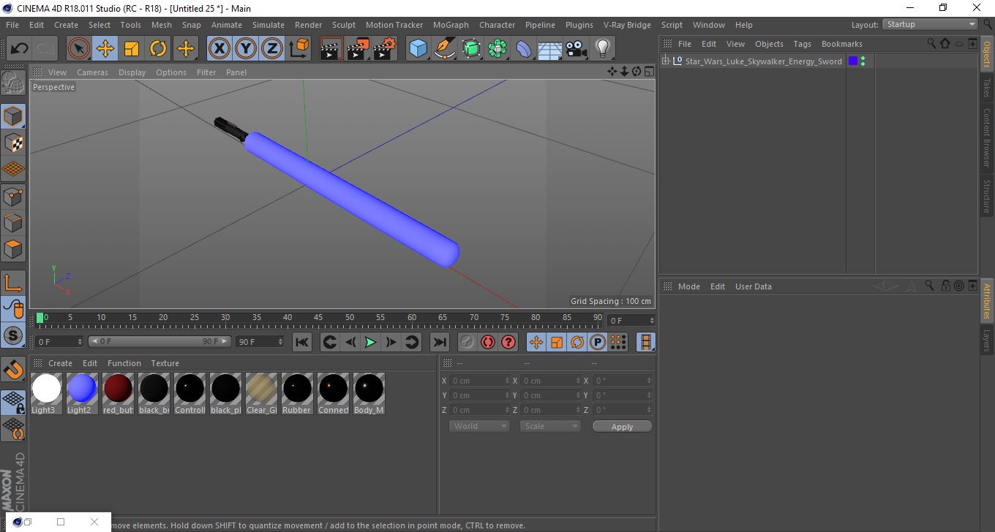Screen dimensions: 995x532
Task: Open the Objects manager Tags menu
Action: pos(802,44)
